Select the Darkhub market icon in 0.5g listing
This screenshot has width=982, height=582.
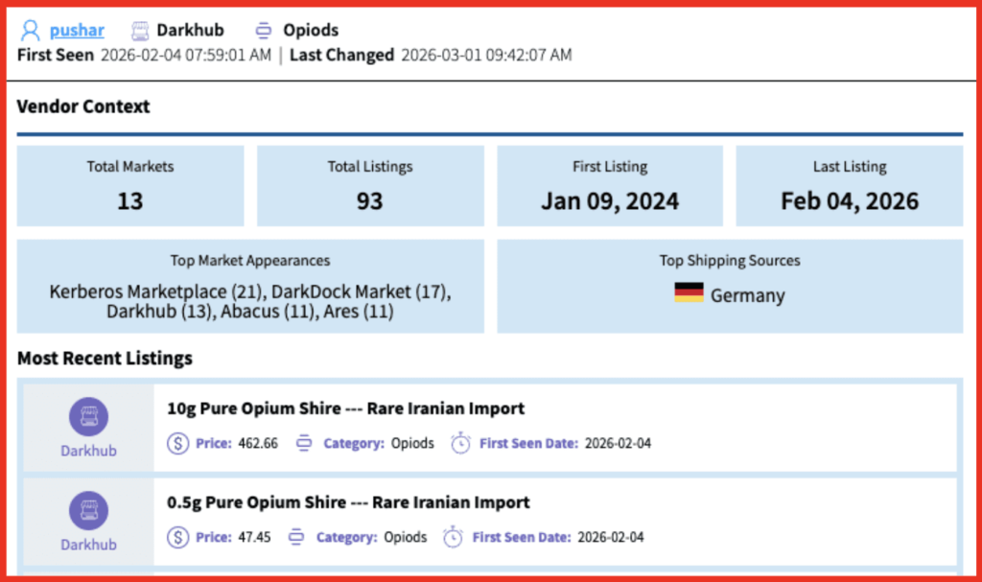coord(88,511)
